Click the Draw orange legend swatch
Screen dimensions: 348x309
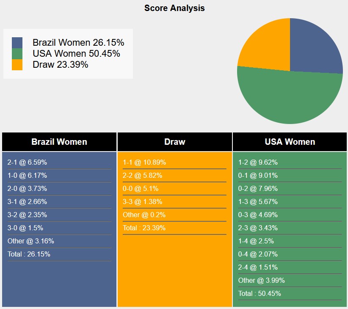click(x=17, y=65)
